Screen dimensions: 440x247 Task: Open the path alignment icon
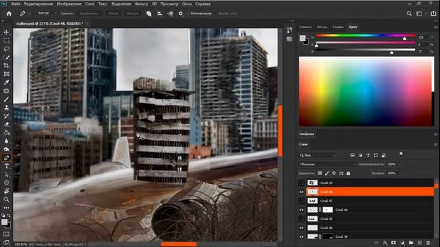click(x=159, y=14)
